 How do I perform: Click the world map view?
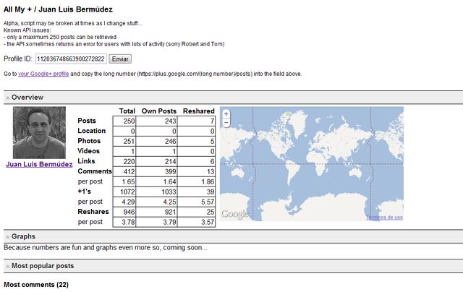(312, 164)
